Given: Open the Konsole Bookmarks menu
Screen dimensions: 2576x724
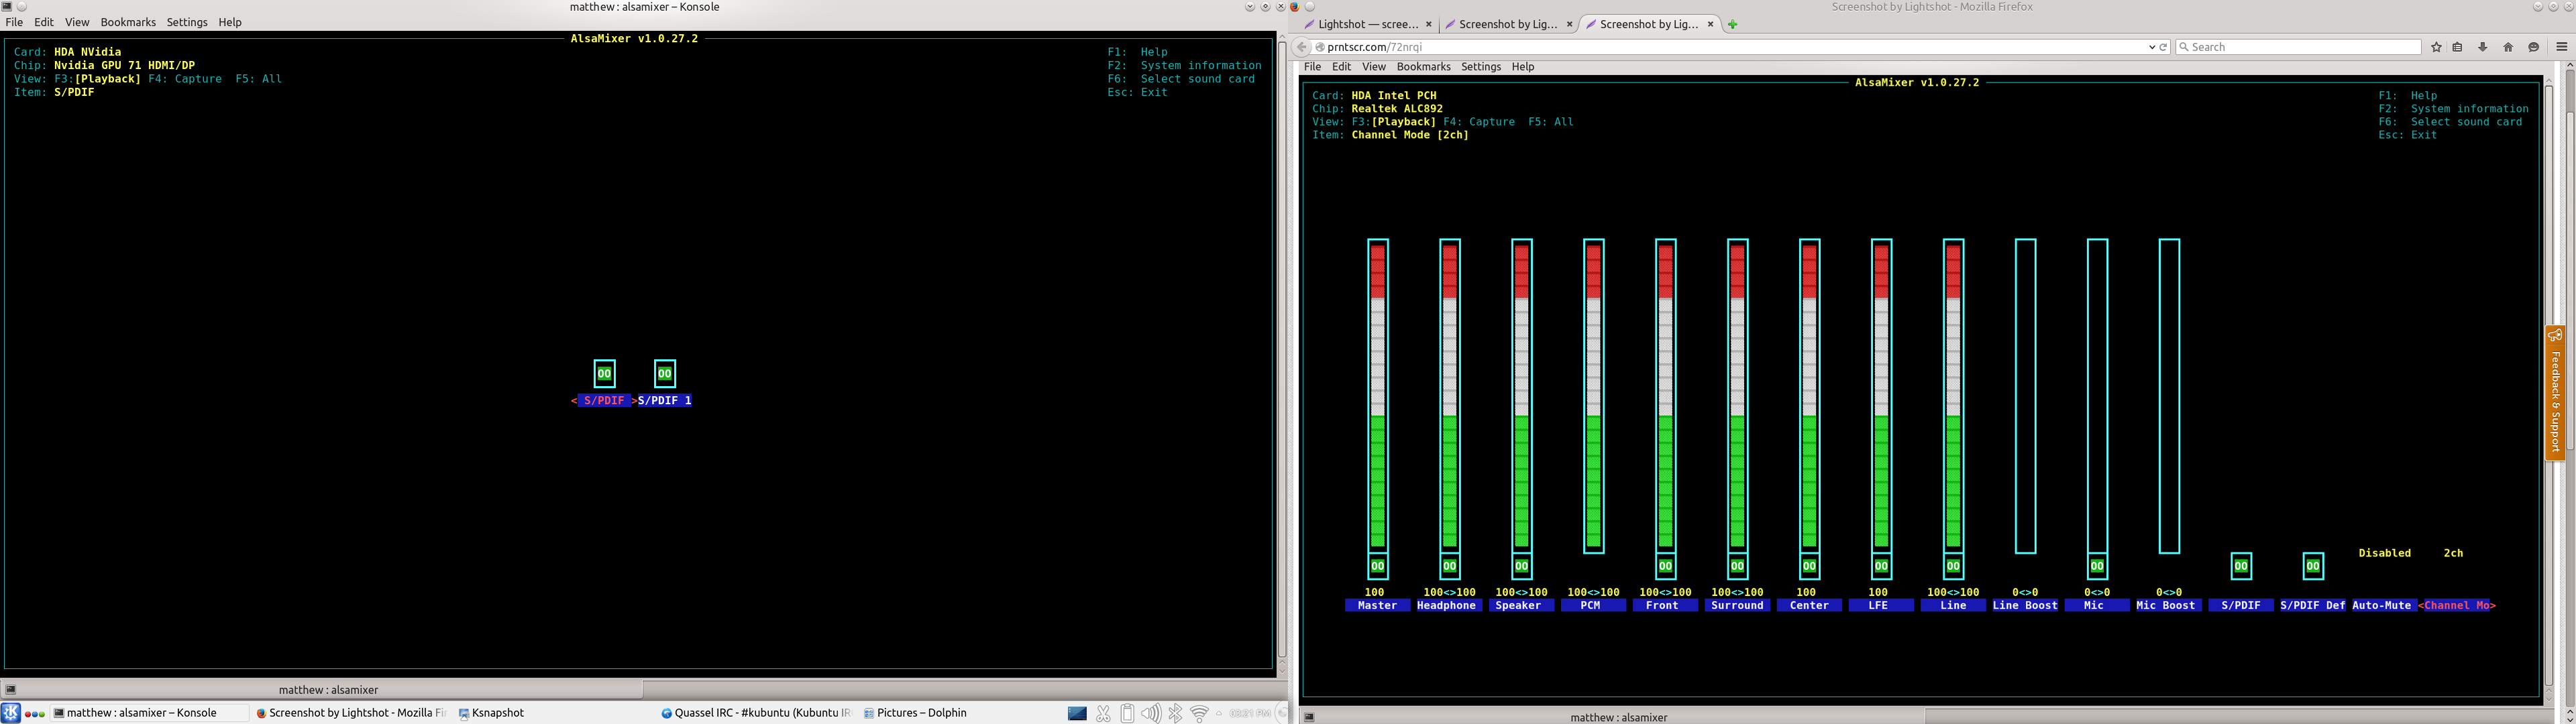Looking at the screenshot, I should point(128,22).
